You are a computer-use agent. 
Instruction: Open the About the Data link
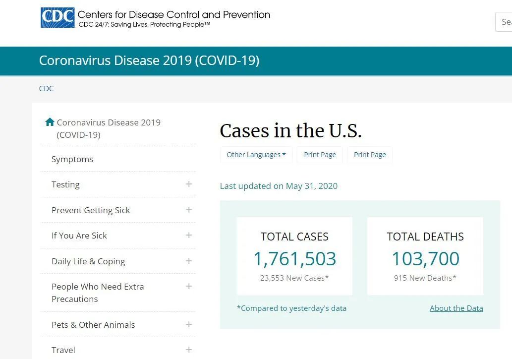456,308
